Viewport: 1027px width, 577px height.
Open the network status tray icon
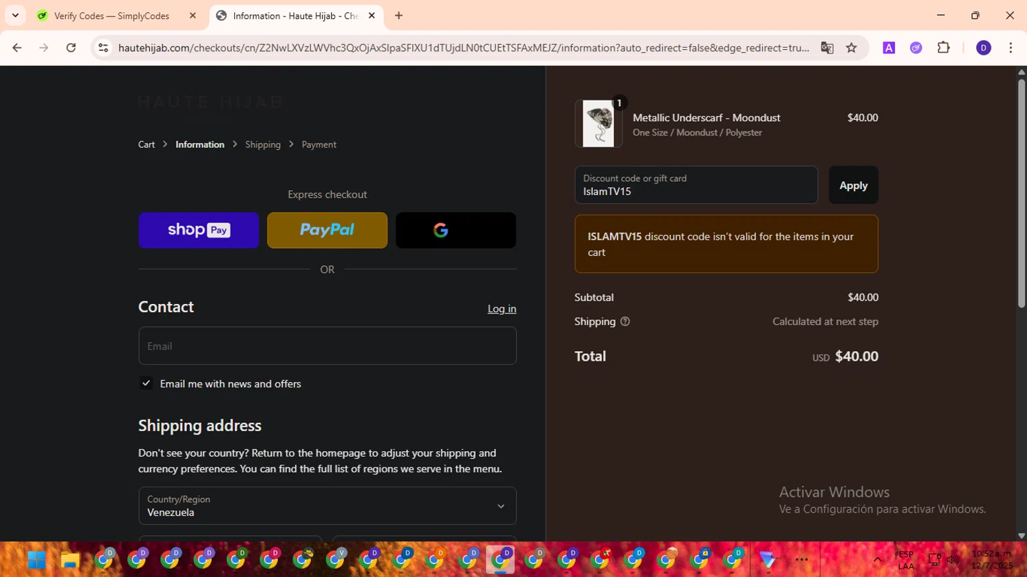(934, 560)
